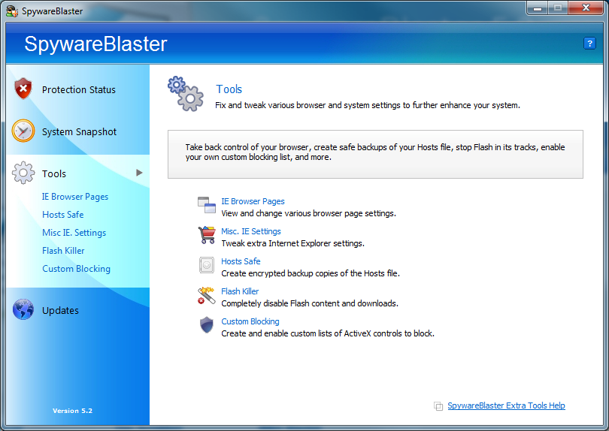The height and width of the screenshot is (431, 609).
Task: Open the System Snapshot section
Action: tap(79, 132)
